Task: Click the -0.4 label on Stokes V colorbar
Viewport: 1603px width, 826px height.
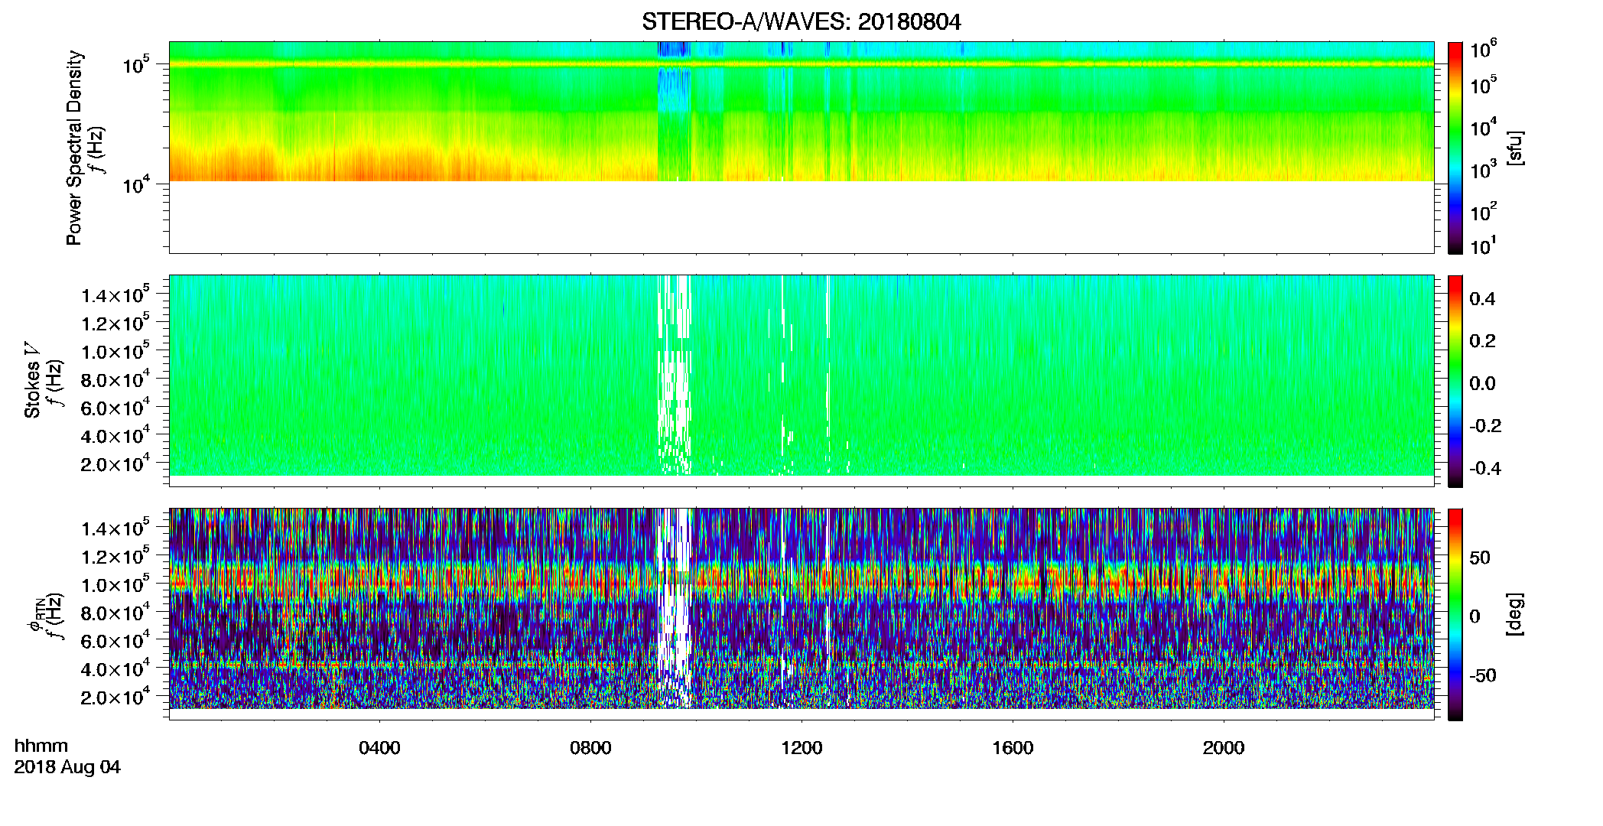Action: [x=1485, y=469]
